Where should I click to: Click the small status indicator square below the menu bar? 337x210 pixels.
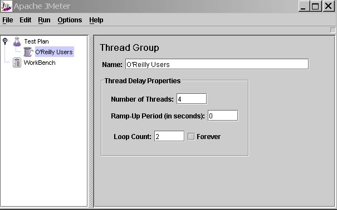tap(333, 30)
